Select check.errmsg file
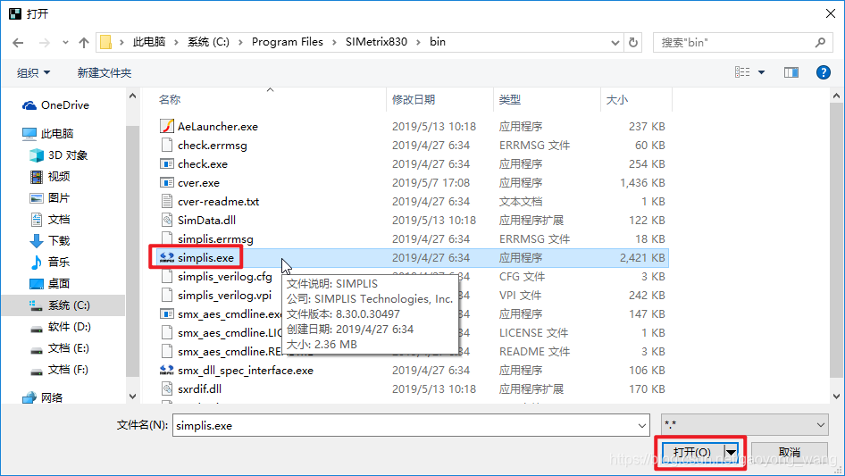Viewport: 845px width, 476px height. point(213,145)
